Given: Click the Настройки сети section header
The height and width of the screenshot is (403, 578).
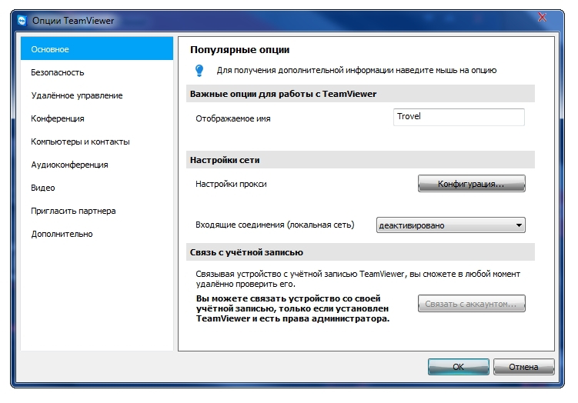Looking at the screenshot, I should click(x=360, y=160).
